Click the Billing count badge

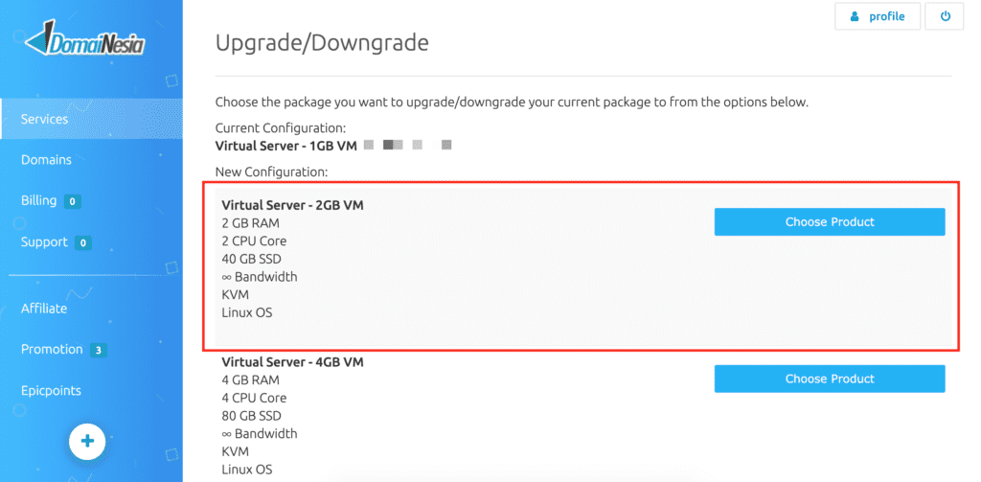(x=73, y=201)
